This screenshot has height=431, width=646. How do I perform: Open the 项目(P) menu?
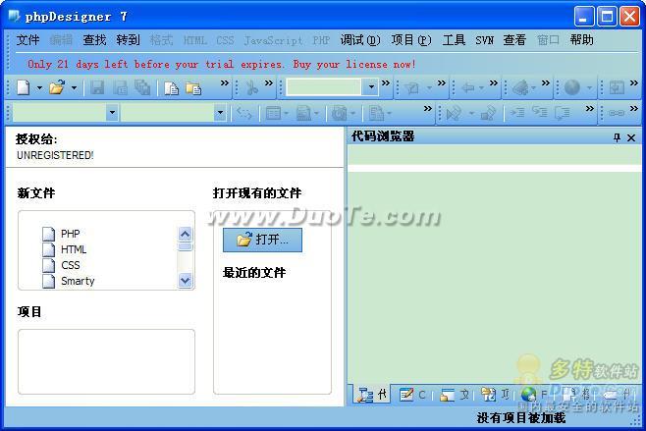pyautogui.click(x=411, y=40)
